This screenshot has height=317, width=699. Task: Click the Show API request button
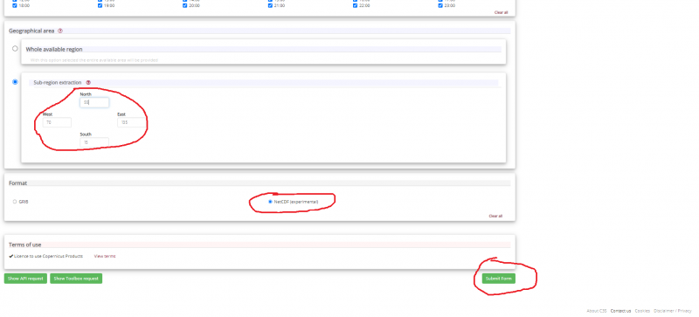(x=25, y=279)
